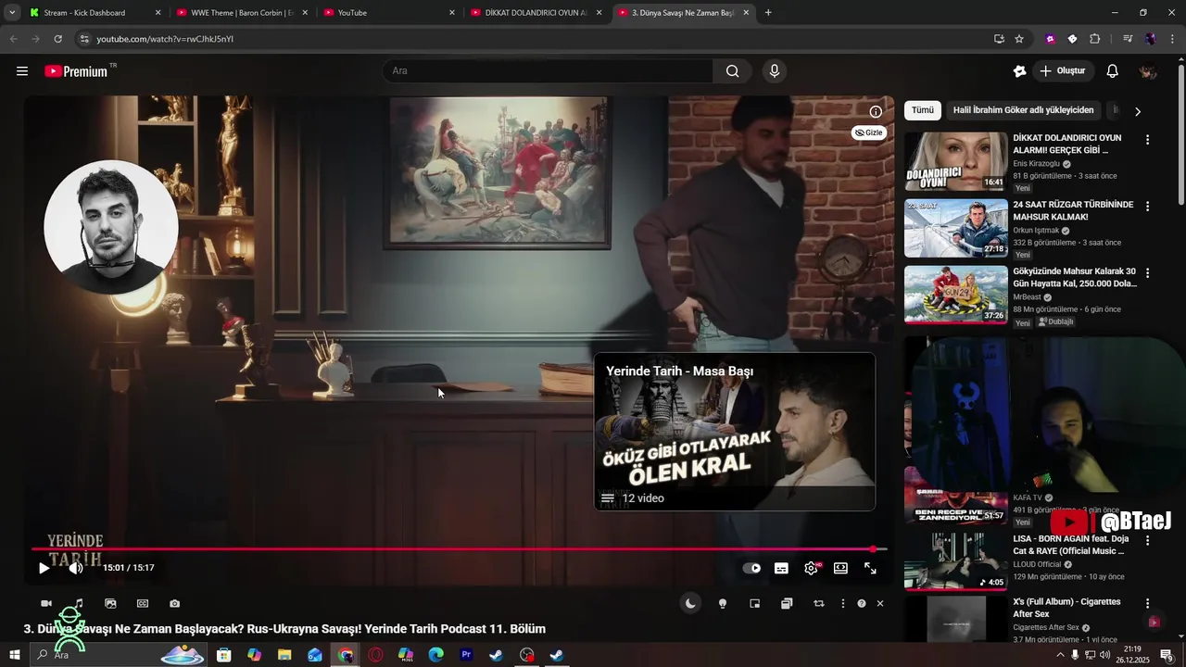Open enhancer help question mark
Viewport: 1186px width, 667px height.
(862, 603)
